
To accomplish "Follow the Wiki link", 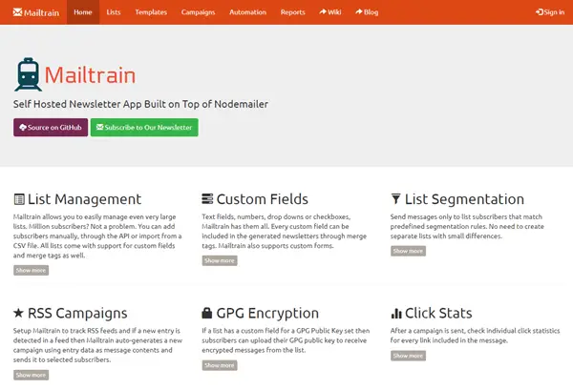I will click(x=330, y=12).
